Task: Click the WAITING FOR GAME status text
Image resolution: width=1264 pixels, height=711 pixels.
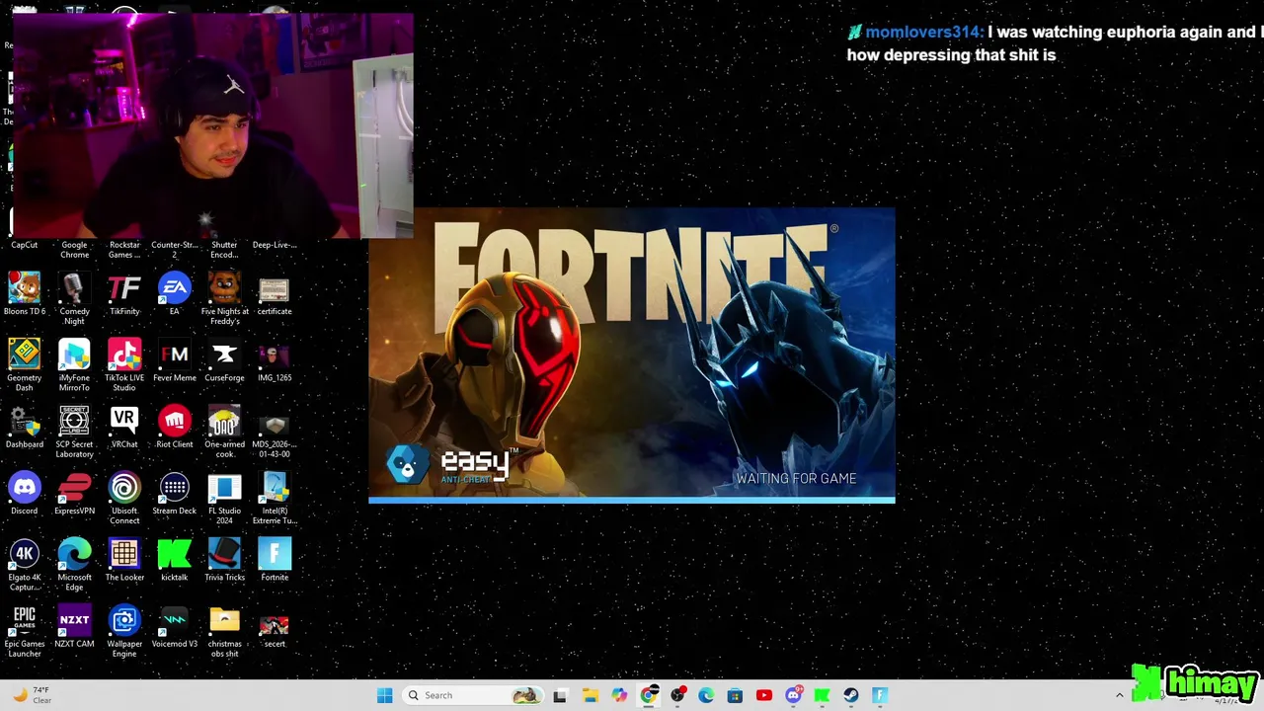Action: click(796, 478)
